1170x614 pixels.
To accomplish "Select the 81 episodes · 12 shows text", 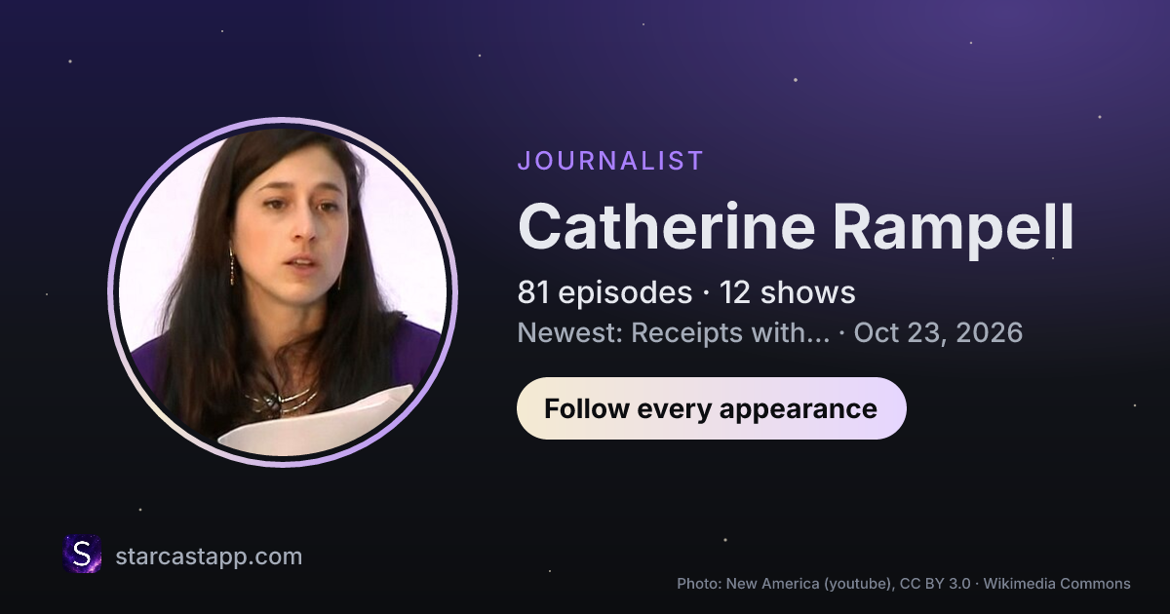I will 686,292.
